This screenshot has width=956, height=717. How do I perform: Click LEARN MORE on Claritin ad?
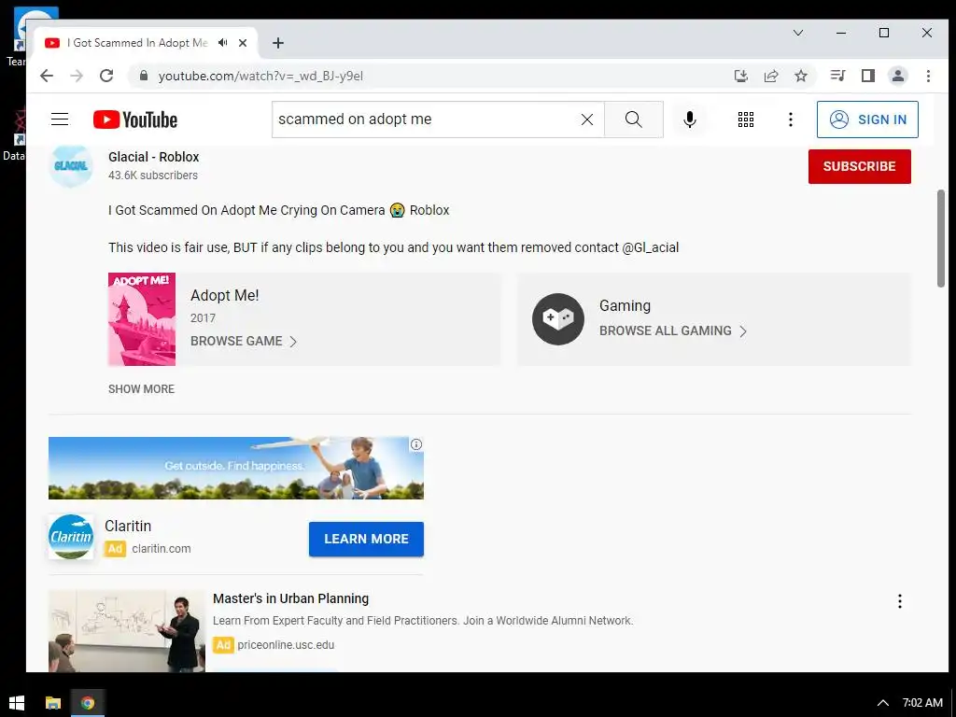[366, 539]
